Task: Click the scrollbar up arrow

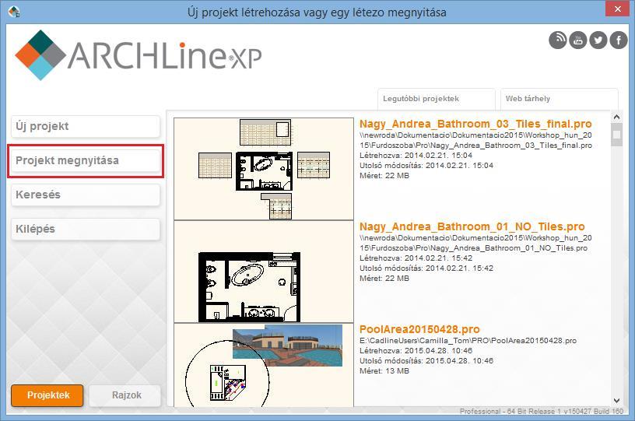Action: (616, 117)
